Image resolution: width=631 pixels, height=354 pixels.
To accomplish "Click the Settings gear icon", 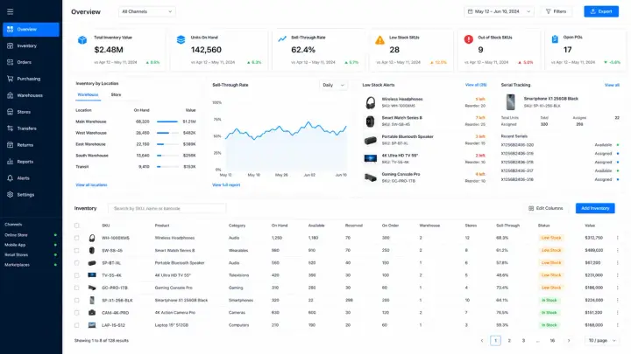I will [x=10, y=195].
